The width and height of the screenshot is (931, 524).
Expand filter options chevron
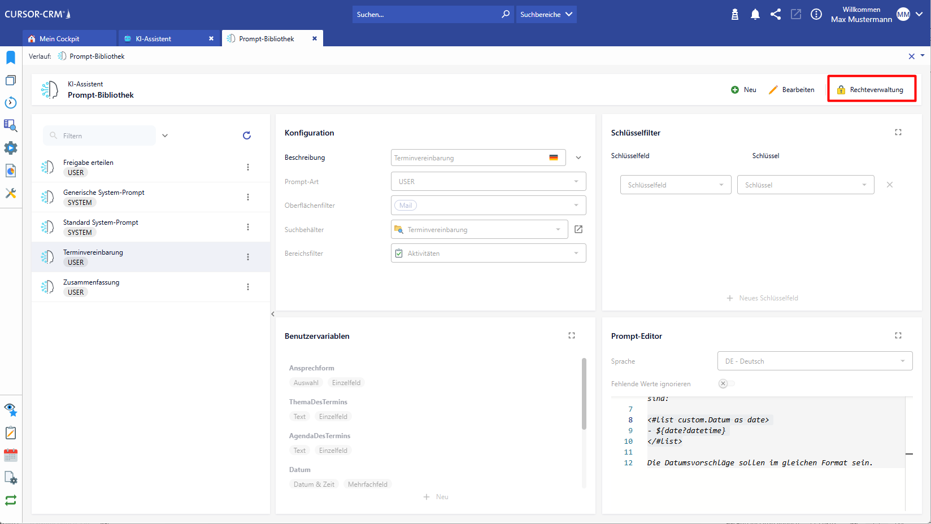point(165,136)
